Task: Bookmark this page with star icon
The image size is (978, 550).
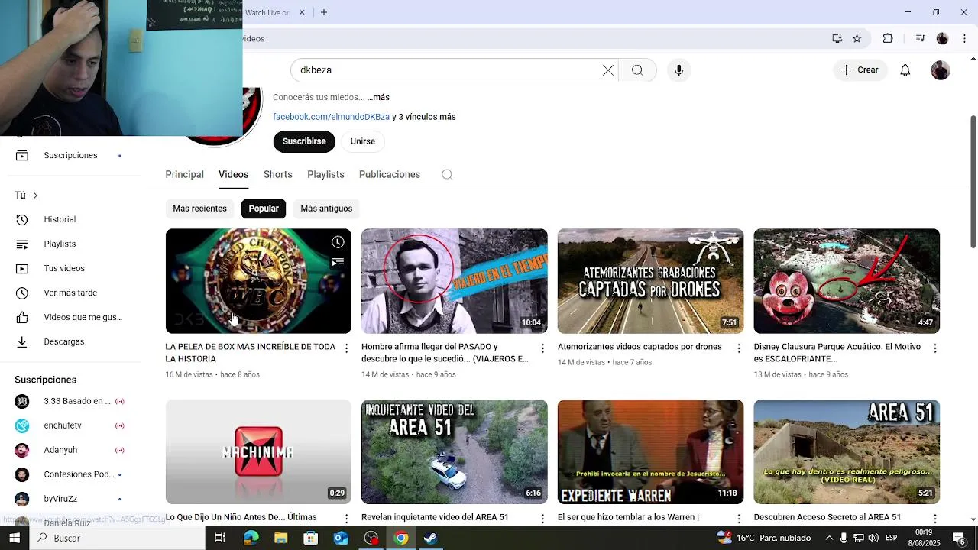Action: [857, 39]
